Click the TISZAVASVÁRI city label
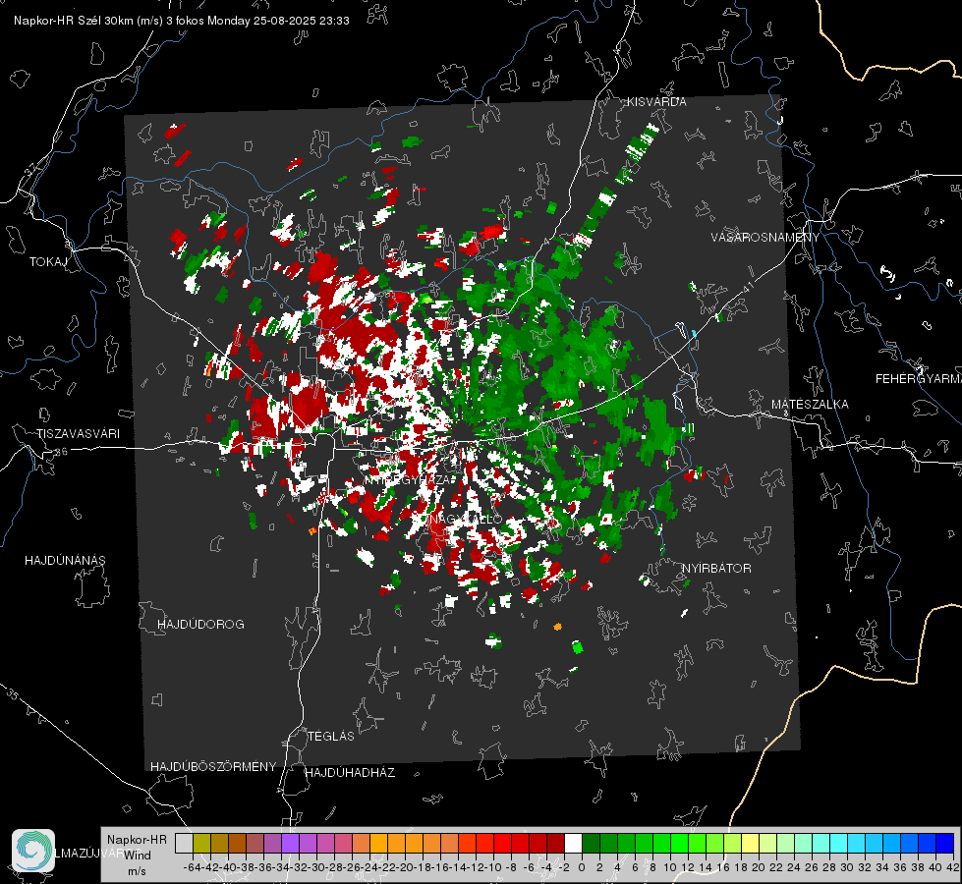The width and height of the screenshot is (962, 884). pyautogui.click(x=78, y=434)
